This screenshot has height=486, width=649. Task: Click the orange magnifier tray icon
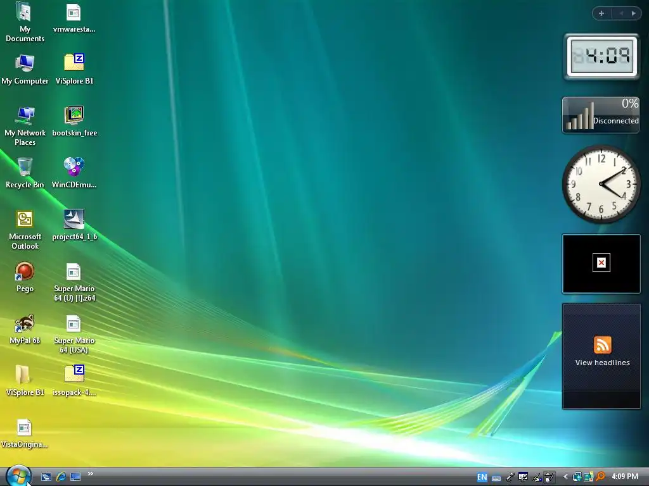(600, 477)
